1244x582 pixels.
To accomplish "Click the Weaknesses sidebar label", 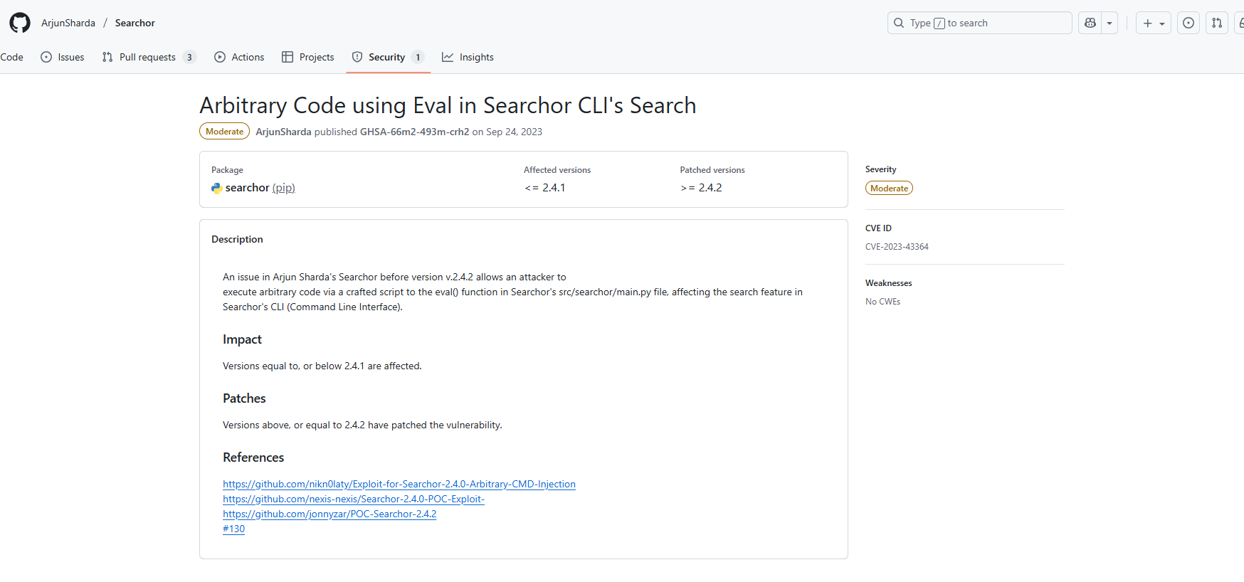I will pyautogui.click(x=888, y=283).
